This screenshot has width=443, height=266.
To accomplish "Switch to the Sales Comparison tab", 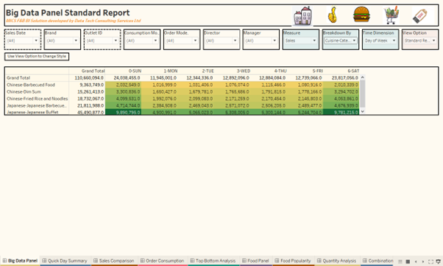I will pyautogui.click(x=114, y=261).
